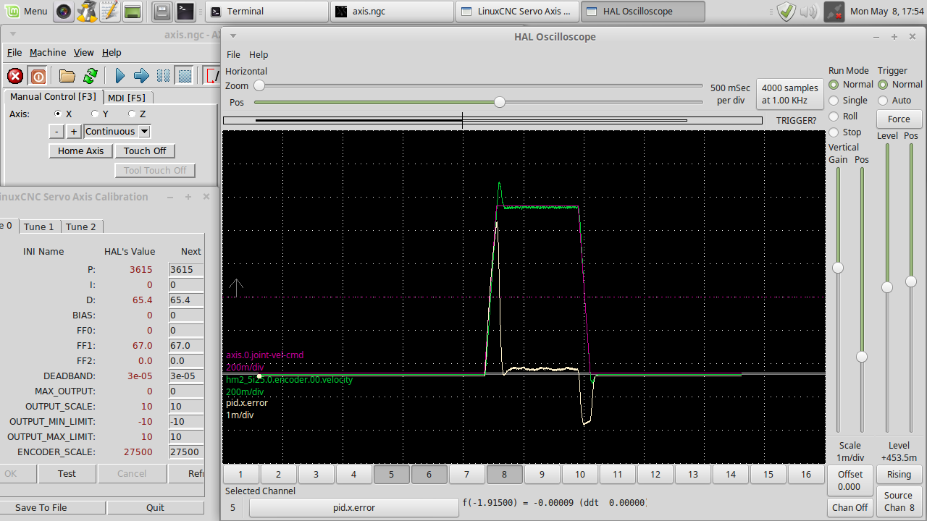Viewport: 927px width, 521px height.
Task: Select X axis radio button
Action: (58, 114)
